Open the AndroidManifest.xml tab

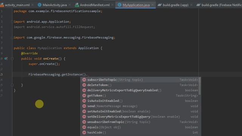(x=95, y=5)
